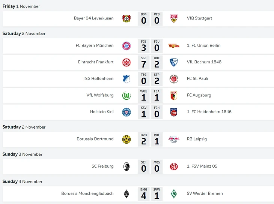Open the TSG Hoffenheim team link
The image size is (274, 204).
[x=98, y=79]
